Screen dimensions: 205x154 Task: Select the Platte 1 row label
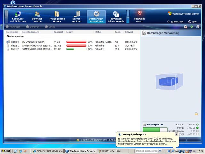(x=15, y=46)
